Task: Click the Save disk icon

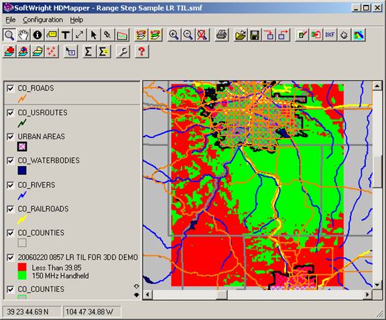Action: (255, 35)
